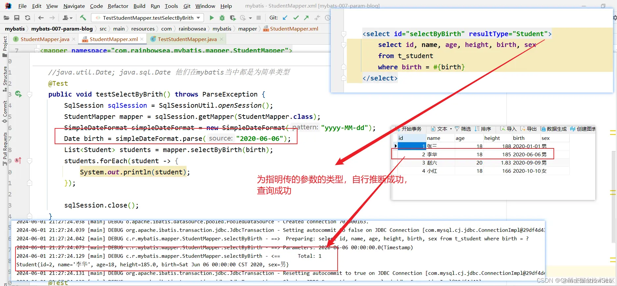
Task: Build project with the green hammer icon
Action: (x=83, y=18)
